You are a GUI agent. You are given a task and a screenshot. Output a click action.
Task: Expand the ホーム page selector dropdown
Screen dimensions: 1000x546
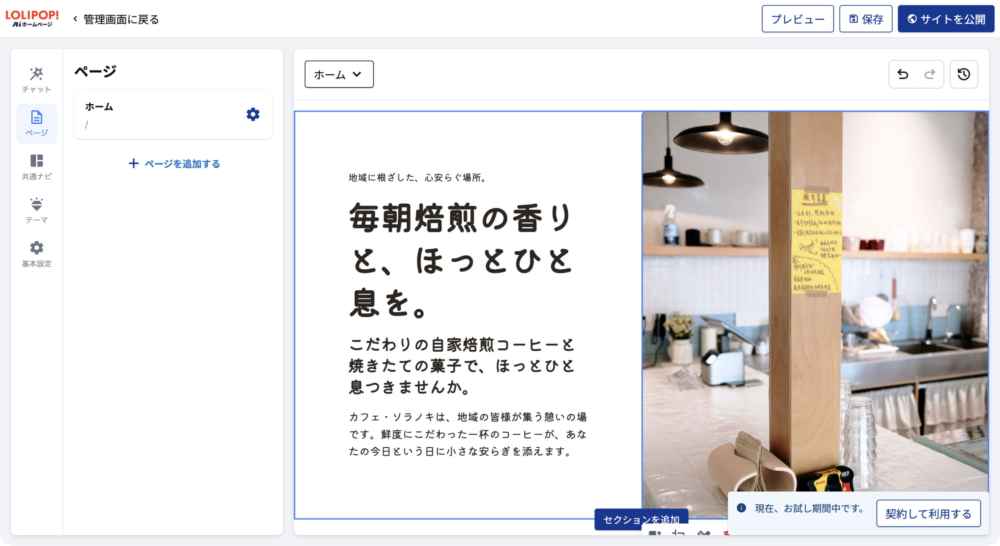click(339, 74)
